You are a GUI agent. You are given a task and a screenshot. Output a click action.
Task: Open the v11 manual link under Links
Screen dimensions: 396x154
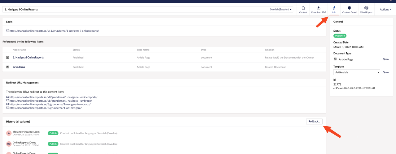click(x=54, y=31)
